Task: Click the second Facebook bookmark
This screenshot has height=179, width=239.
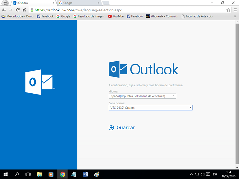Action: [x=135, y=16]
